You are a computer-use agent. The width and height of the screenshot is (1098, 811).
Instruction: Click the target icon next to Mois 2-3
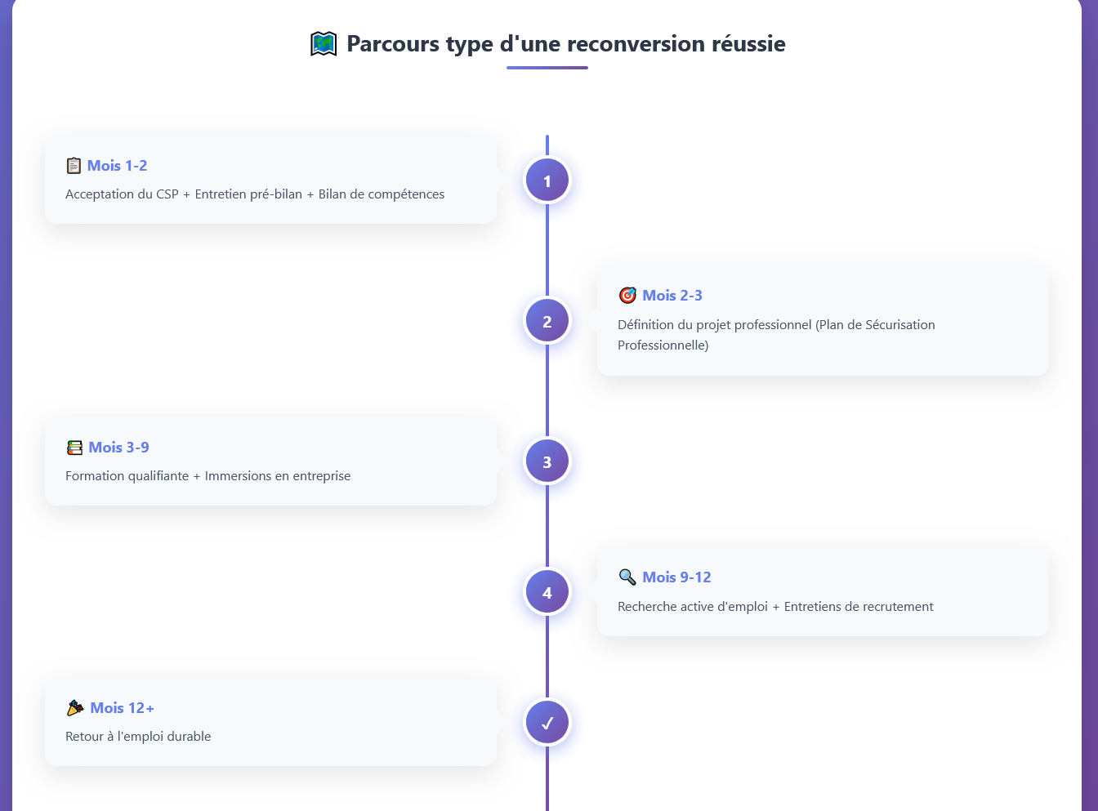pos(627,296)
